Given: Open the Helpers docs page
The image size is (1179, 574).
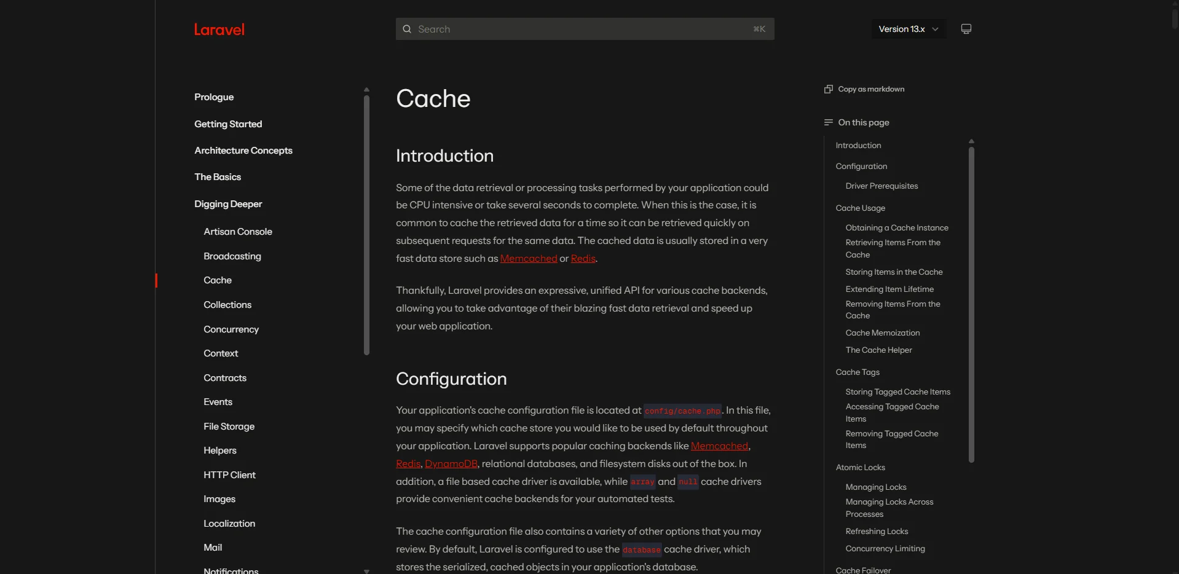Looking at the screenshot, I should pos(220,450).
